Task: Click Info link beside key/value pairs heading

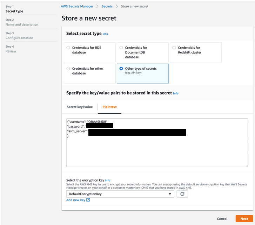Action: coord(176,93)
